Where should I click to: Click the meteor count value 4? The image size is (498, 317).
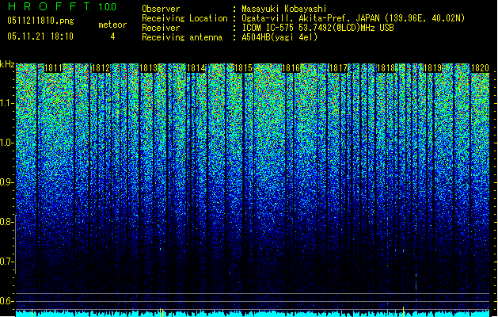pyautogui.click(x=112, y=36)
